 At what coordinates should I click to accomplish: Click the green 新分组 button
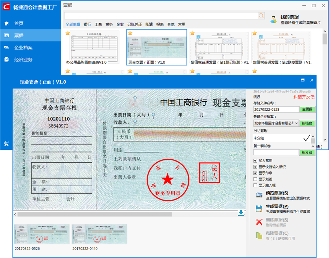tap(307, 152)
